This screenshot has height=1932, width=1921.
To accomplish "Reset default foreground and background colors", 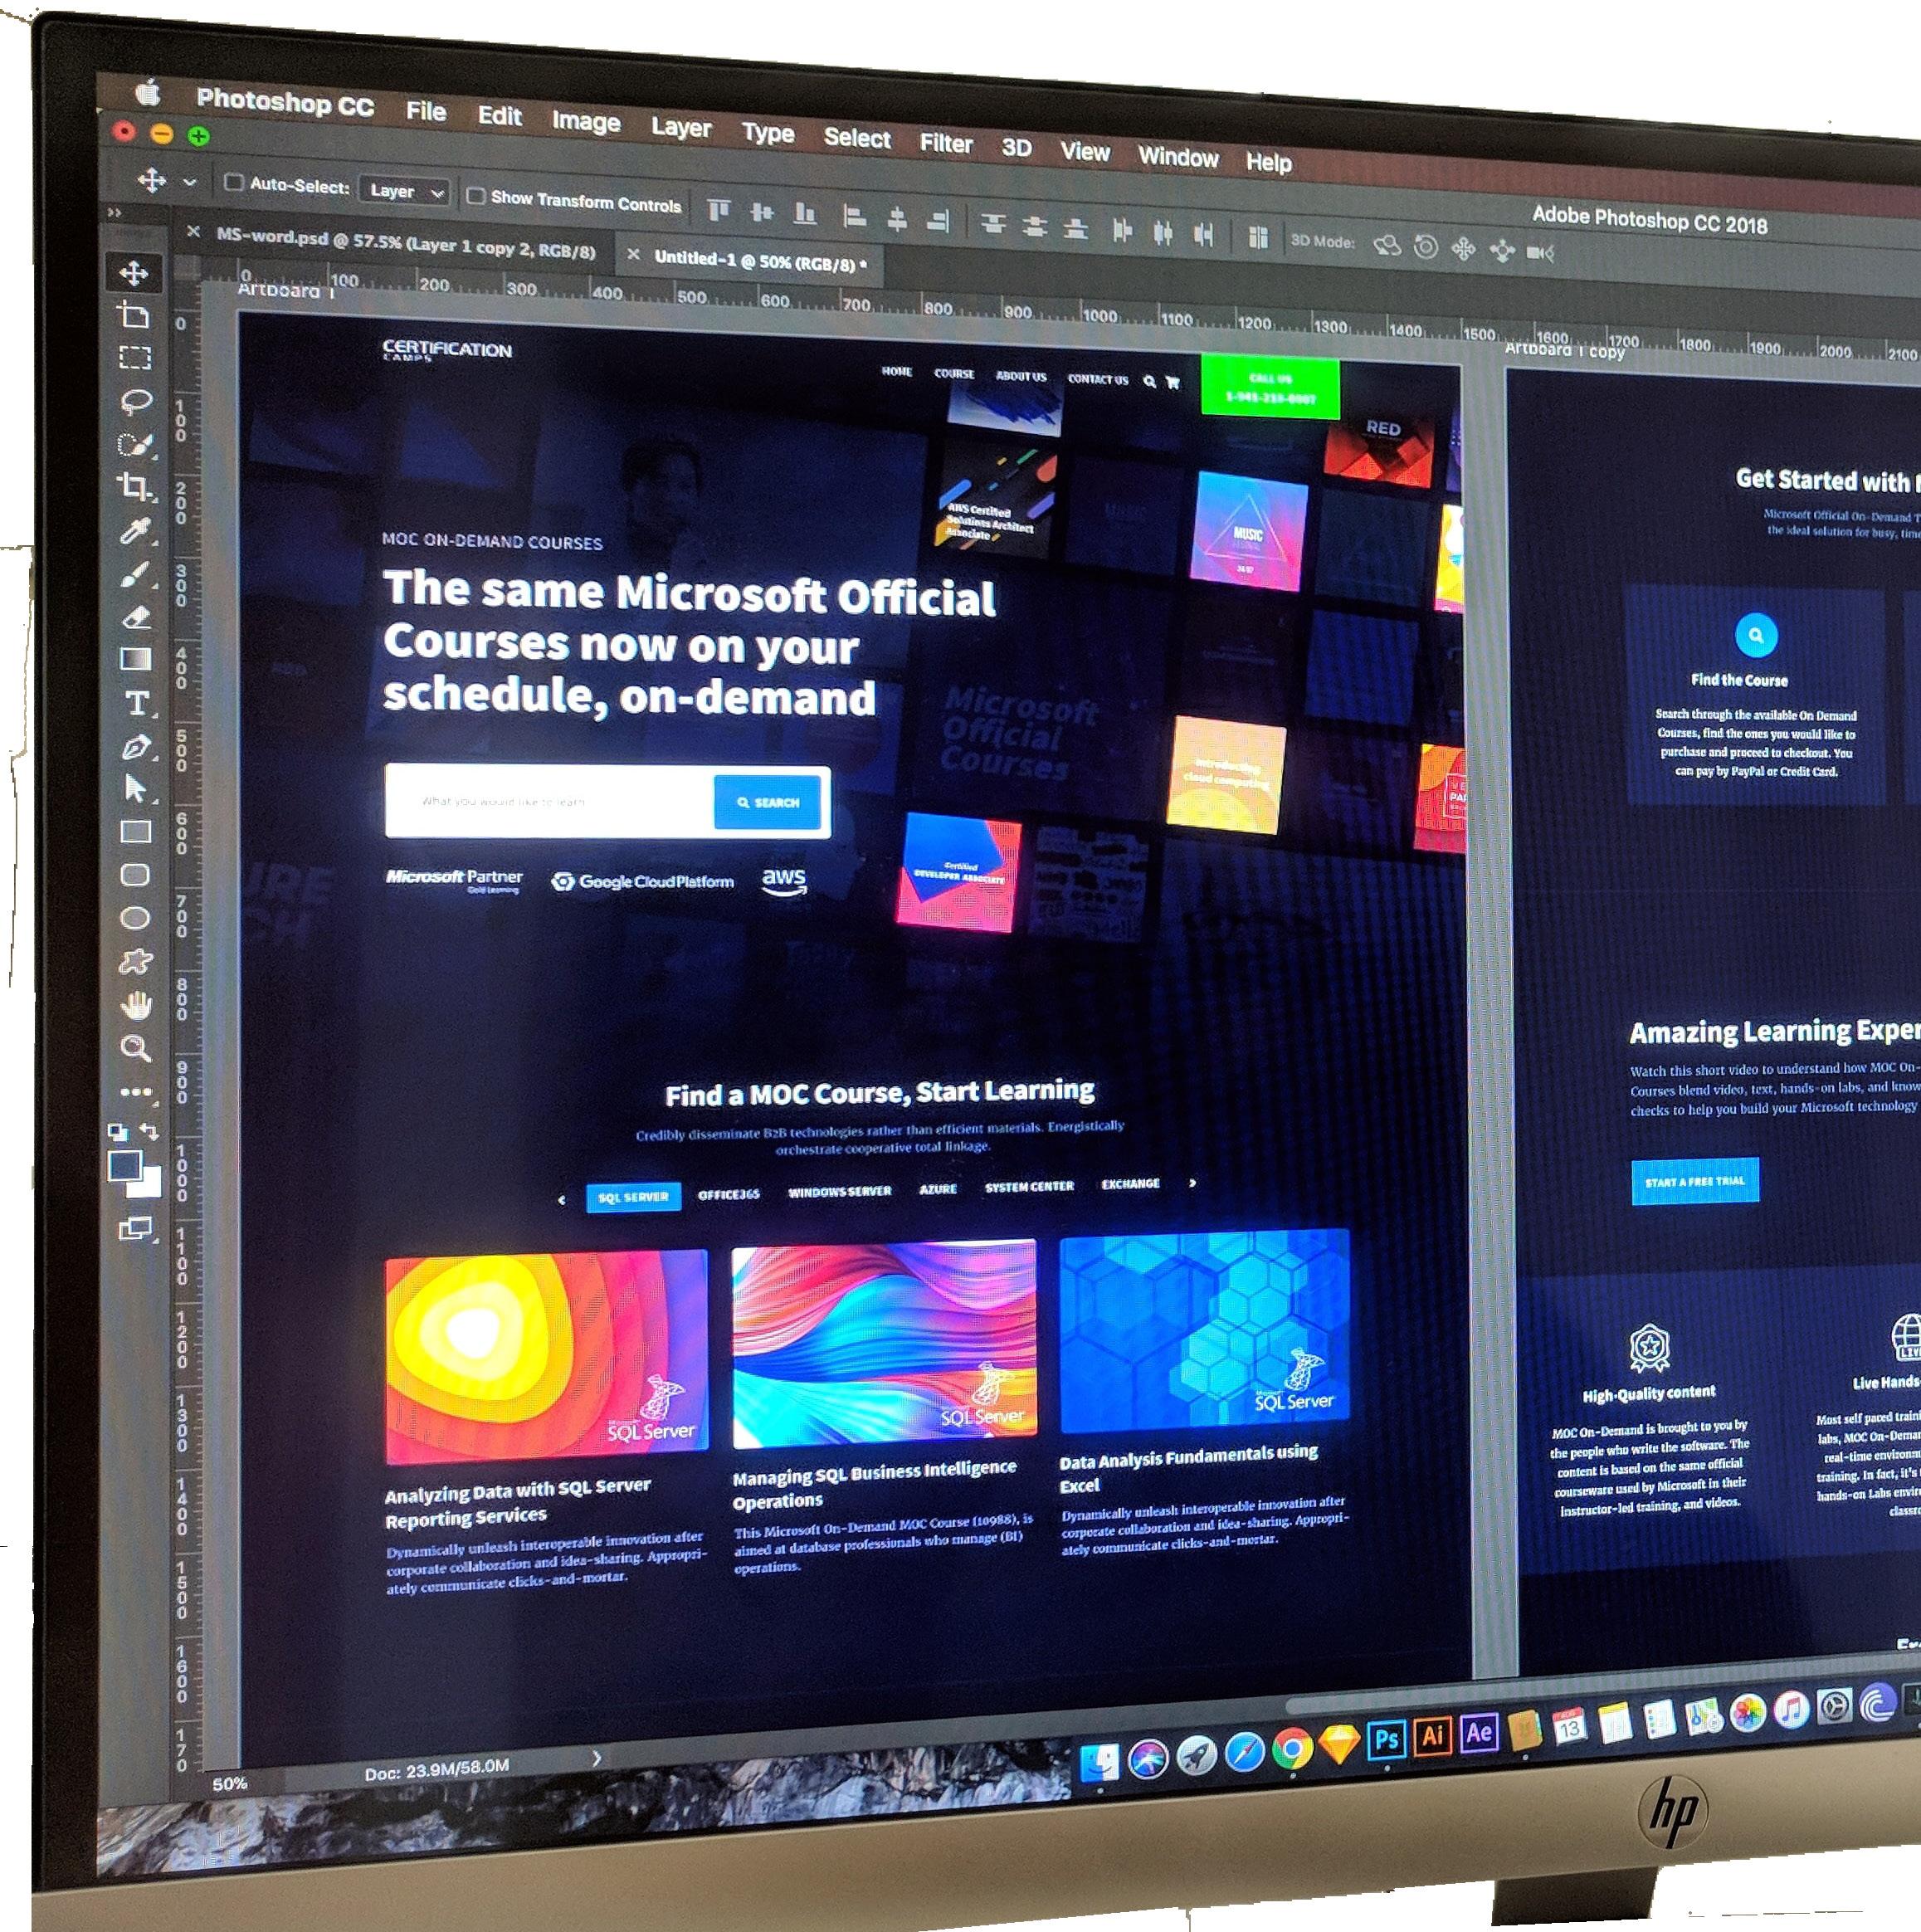I will [x=117, y=1132].
